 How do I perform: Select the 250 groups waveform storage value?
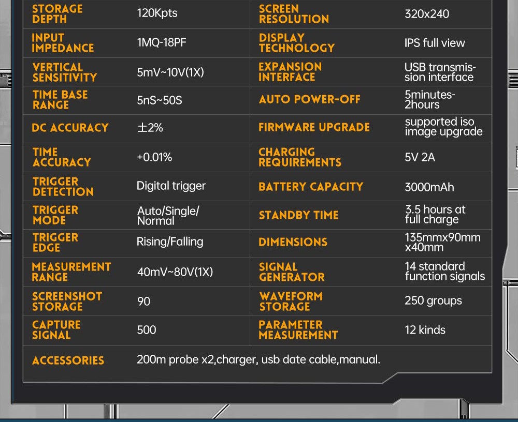(x=433, y=301)
